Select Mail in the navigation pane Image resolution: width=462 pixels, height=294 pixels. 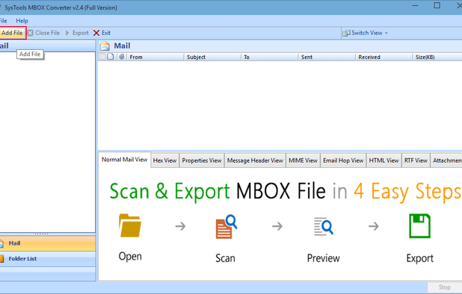click(x=47, y=243)
